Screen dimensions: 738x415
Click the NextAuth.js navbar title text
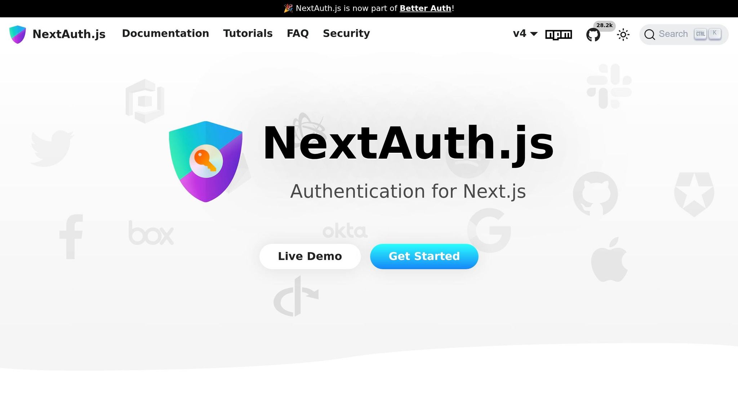coord(69,34)
